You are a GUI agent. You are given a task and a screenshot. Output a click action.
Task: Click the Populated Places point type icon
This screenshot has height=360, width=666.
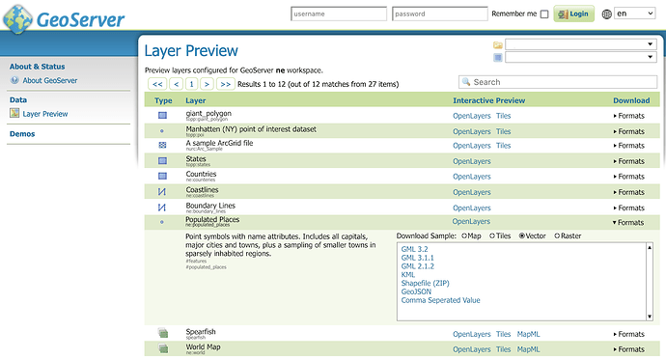[162, 222]
